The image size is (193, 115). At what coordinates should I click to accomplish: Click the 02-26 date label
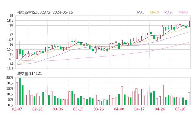(37, 109)
